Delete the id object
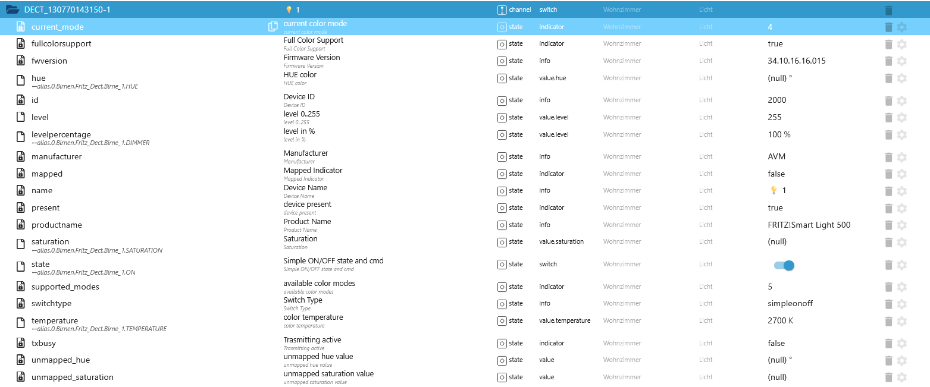This screenshot has width=930, height=387. click(888, 100)
